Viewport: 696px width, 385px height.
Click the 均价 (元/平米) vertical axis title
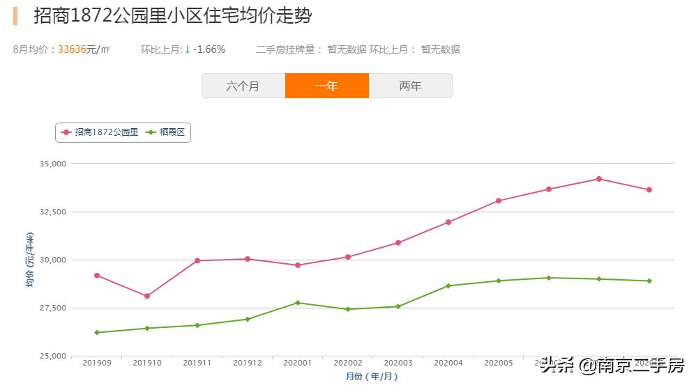click(30, 260)
